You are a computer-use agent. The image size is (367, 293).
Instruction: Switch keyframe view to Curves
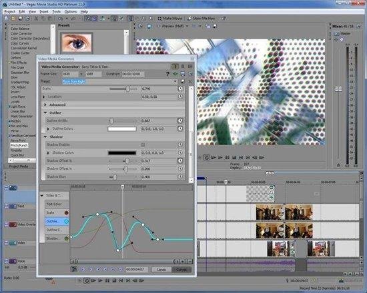181,270
